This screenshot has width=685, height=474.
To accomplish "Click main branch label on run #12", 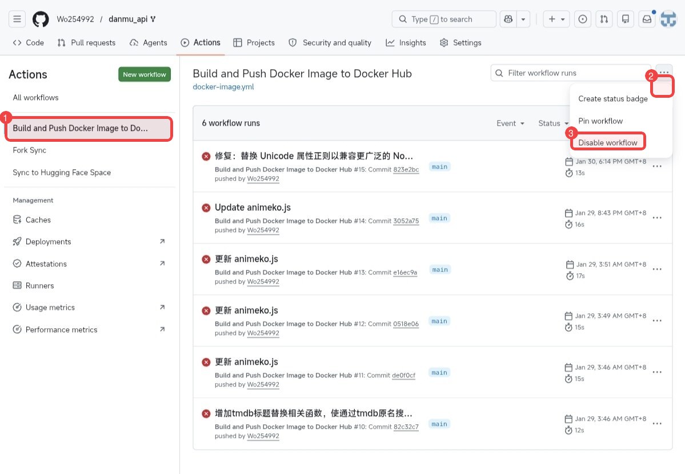I will (439, 321).
